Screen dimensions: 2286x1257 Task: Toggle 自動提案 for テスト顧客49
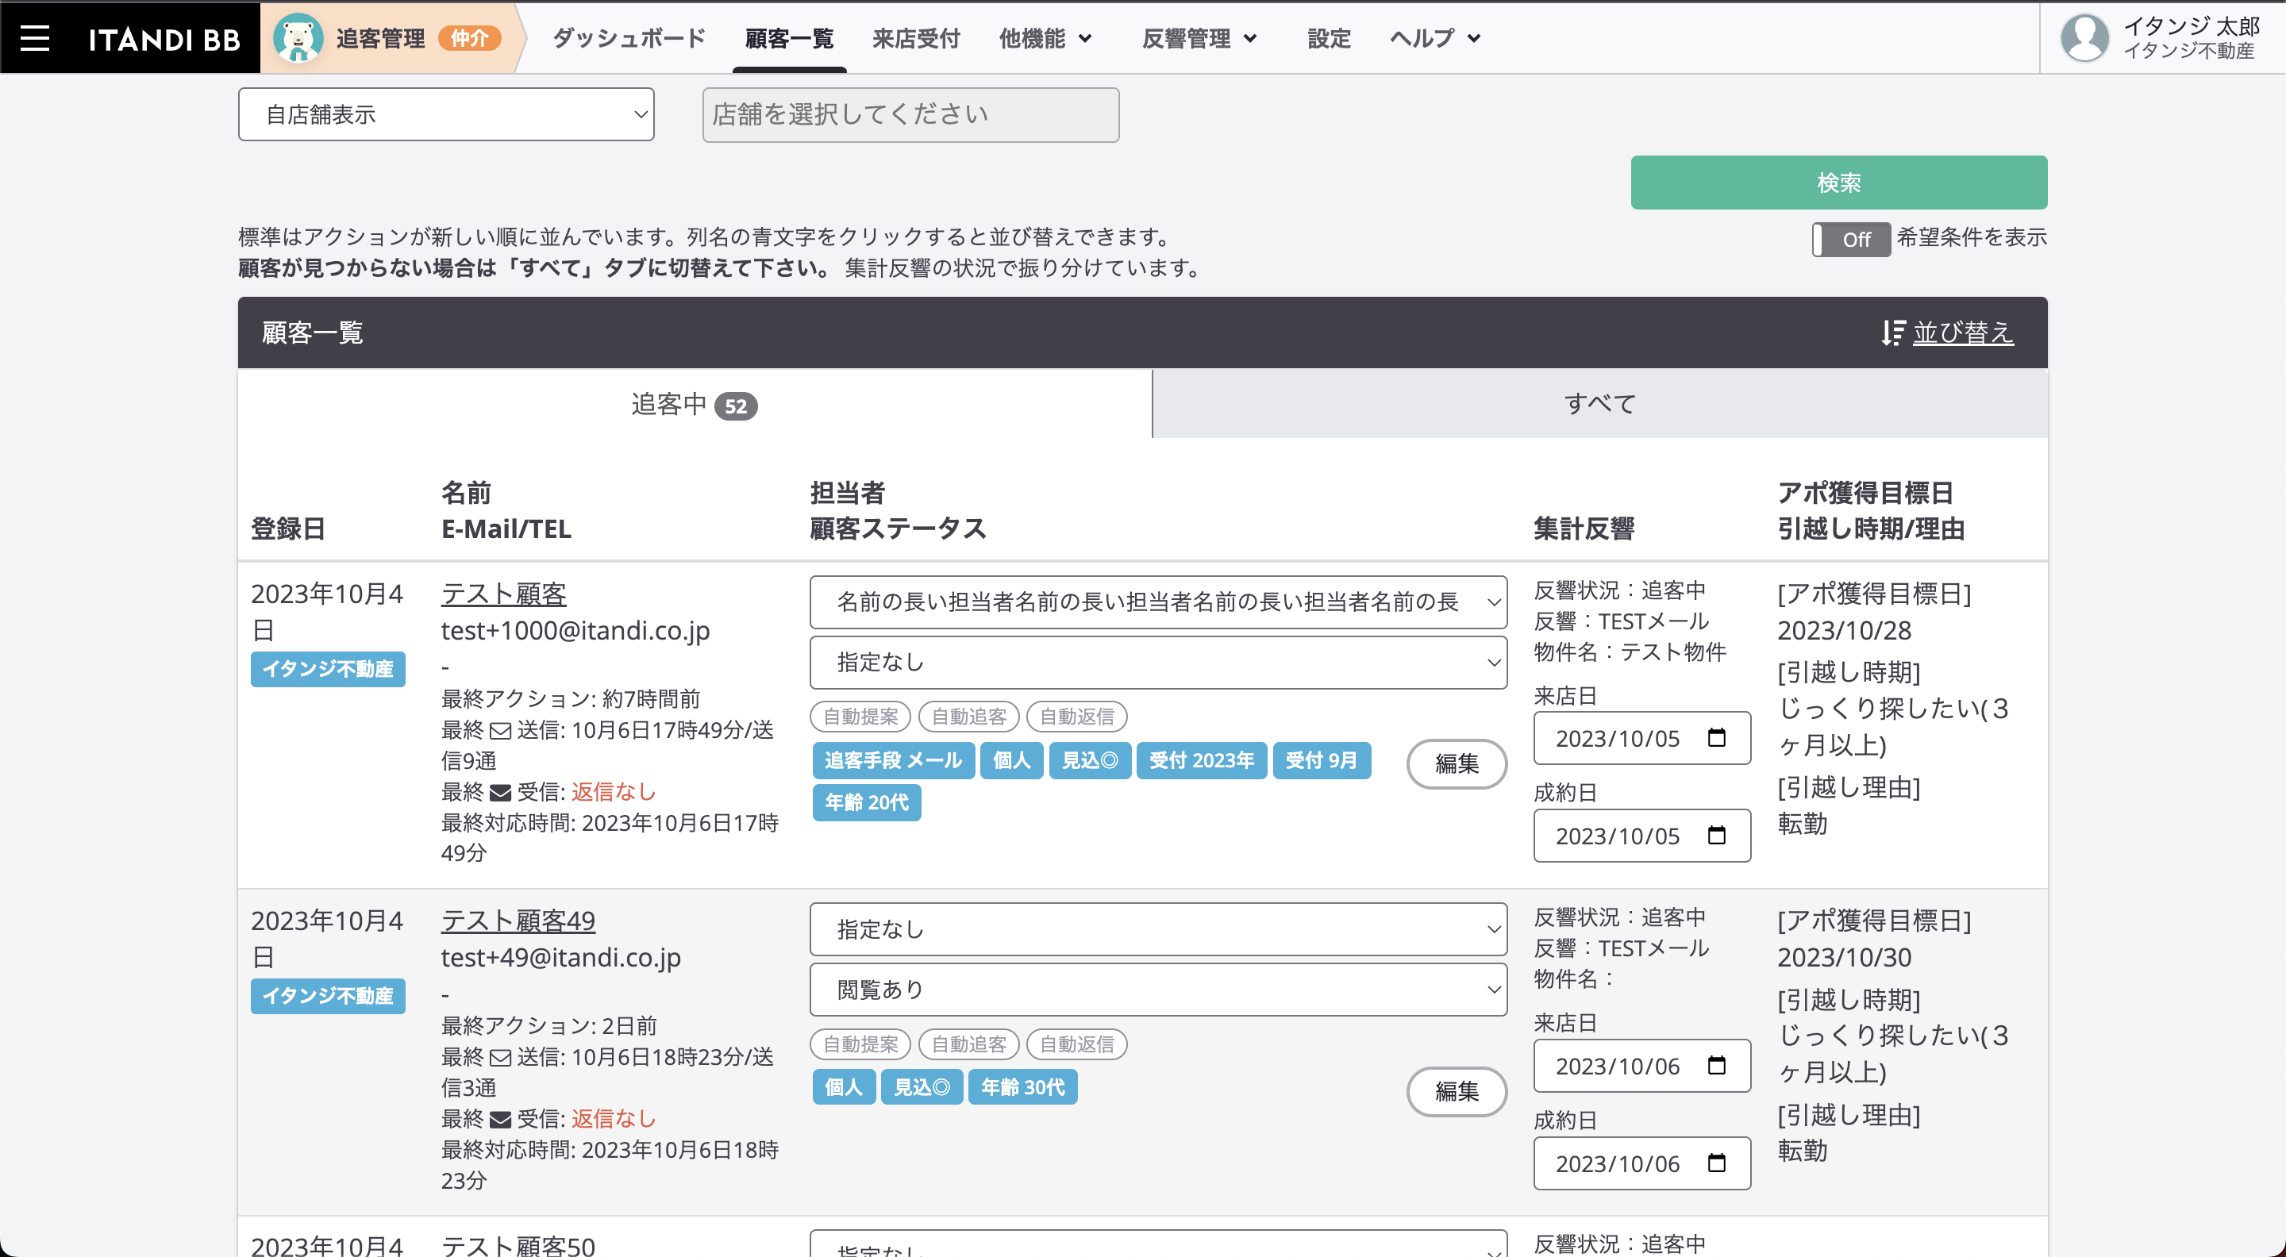click(860, 1044)
